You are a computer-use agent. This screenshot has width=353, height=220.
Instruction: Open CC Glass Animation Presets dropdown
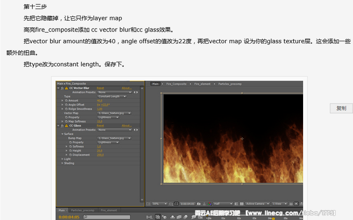(x=114, y=130)
